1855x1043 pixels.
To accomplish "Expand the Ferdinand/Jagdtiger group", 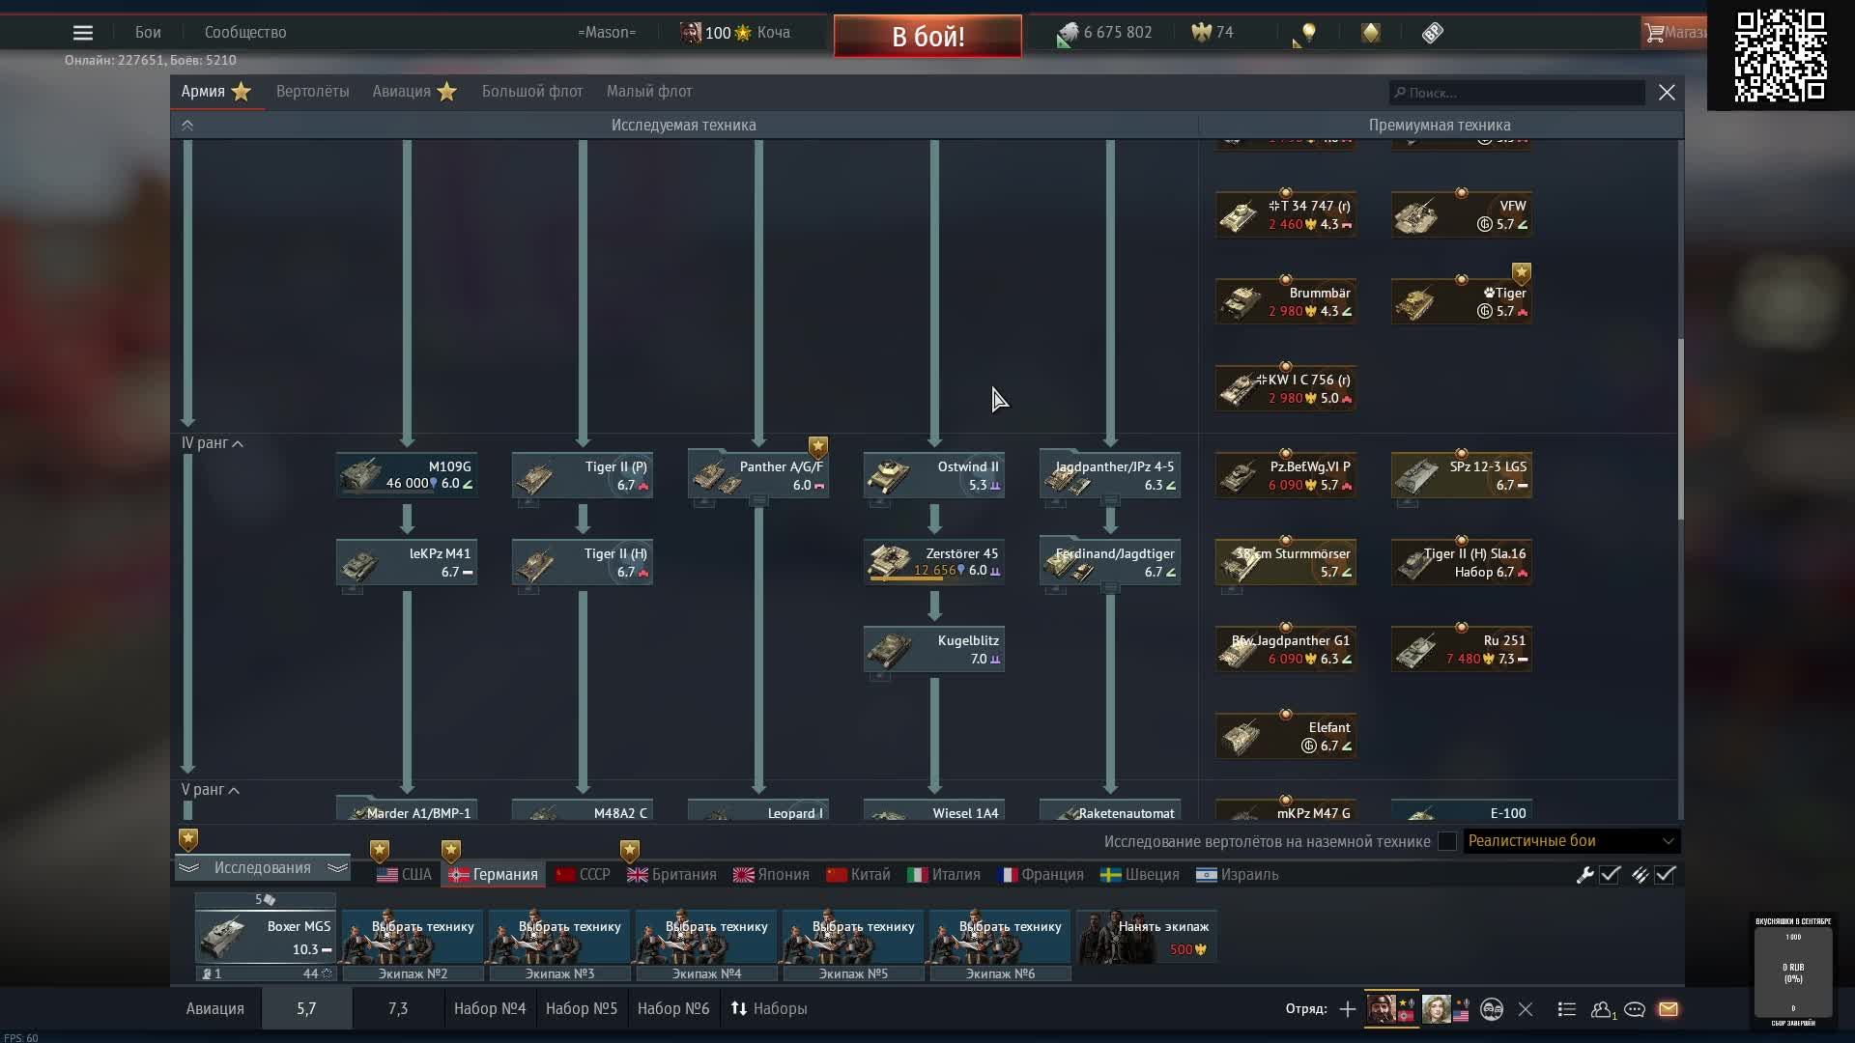I will click(1110, 587).
